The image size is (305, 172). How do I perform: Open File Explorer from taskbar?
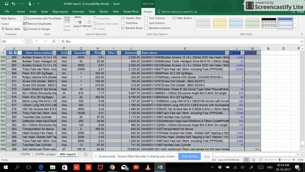pos(52,167)
